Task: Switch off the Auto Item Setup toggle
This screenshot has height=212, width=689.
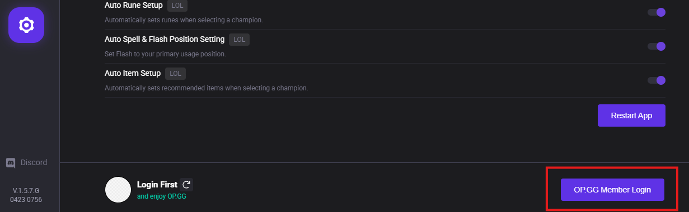Action: 657,80
